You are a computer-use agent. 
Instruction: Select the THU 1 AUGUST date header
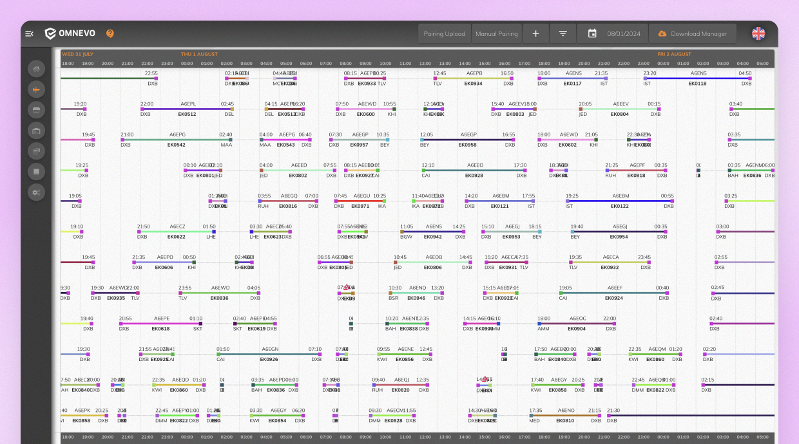(199, 54)
